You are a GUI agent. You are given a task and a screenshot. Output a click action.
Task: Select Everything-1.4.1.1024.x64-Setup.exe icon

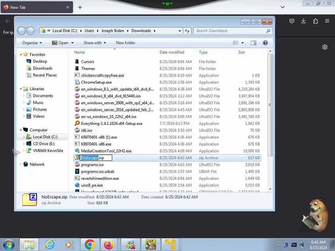point(77,123)
